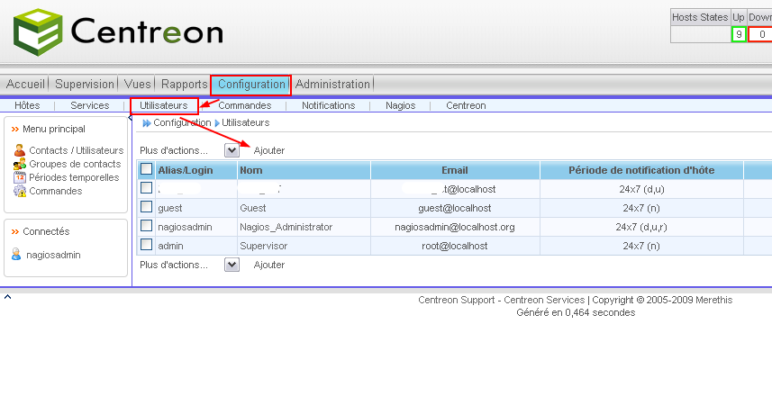
Task: Check the box for guest user
Action: pos(146,207)
